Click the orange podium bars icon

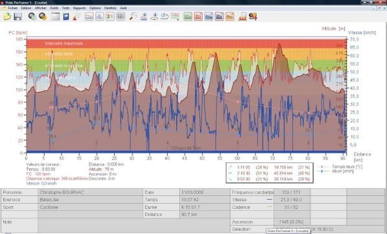[x=243, y=17]
